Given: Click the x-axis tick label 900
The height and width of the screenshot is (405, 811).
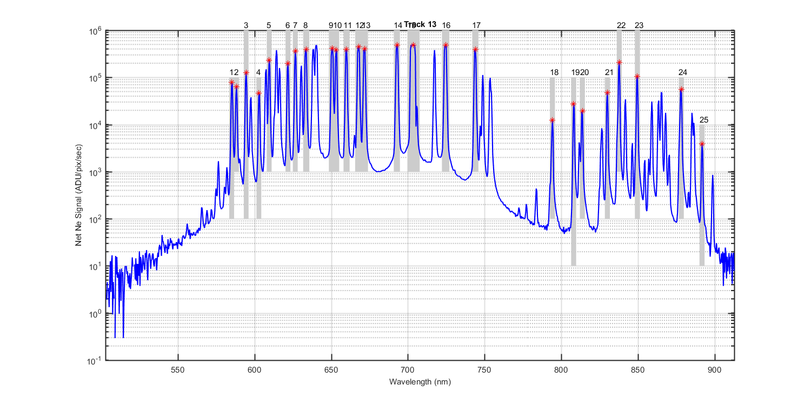Looking at the screenshot, I should point(715,370).
